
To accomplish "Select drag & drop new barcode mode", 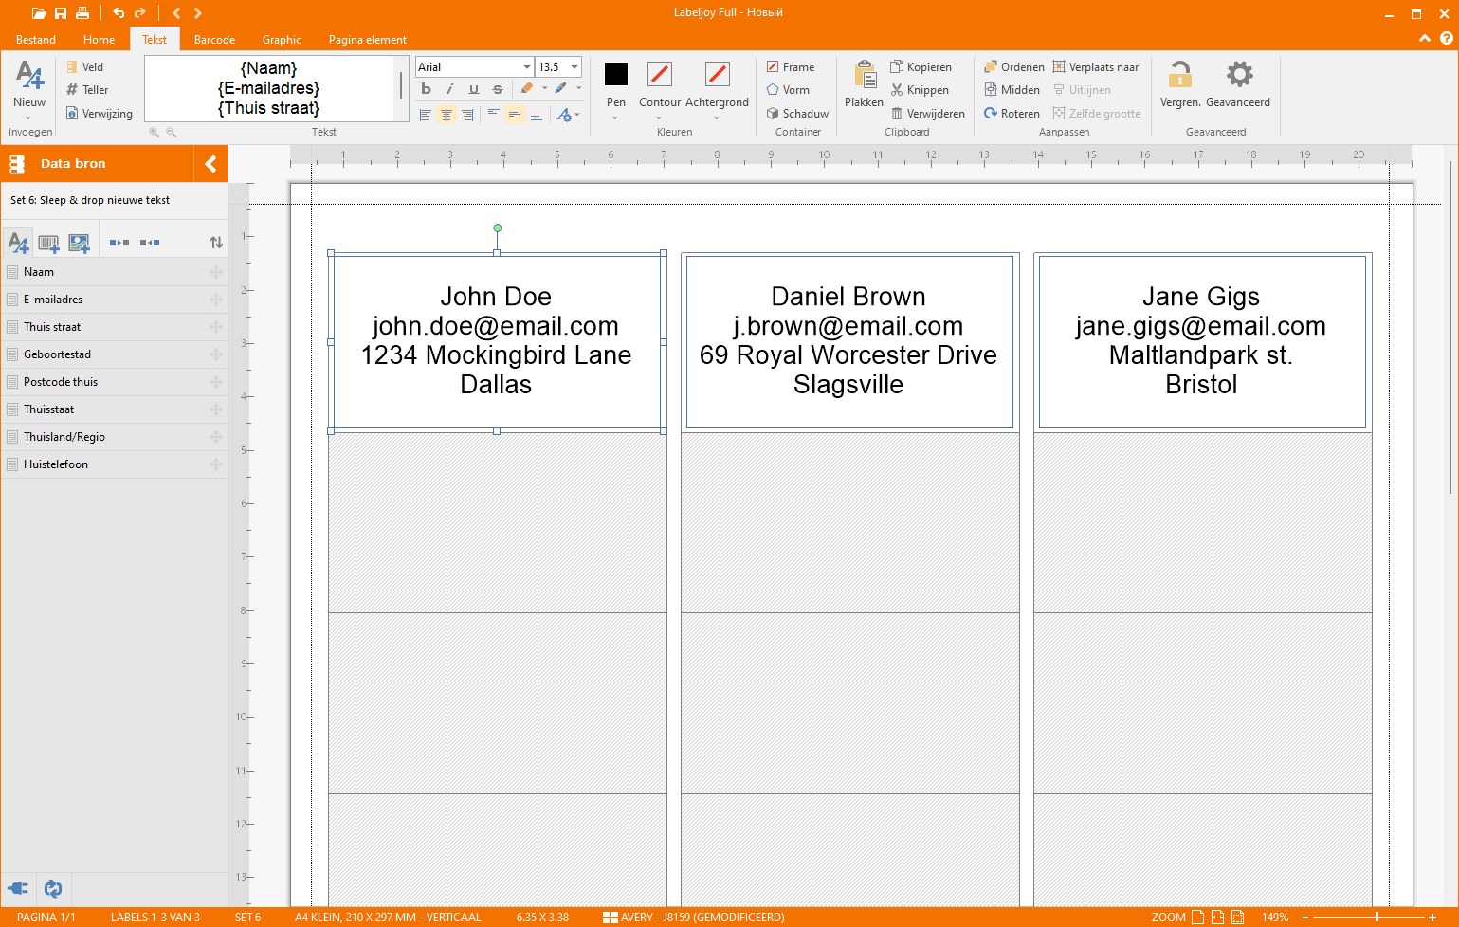I will 48,243.
